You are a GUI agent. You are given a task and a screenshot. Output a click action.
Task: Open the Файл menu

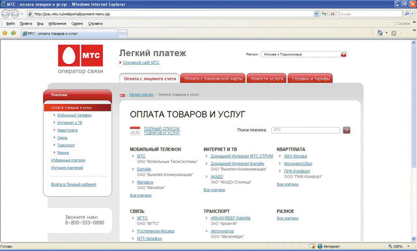coord(10,23)
